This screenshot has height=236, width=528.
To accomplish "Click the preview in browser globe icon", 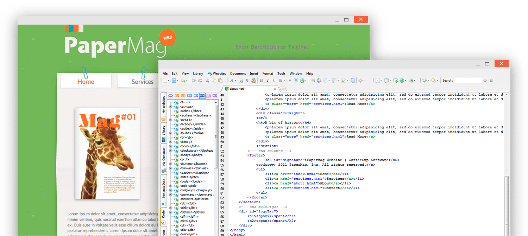I will coord(402,81).
